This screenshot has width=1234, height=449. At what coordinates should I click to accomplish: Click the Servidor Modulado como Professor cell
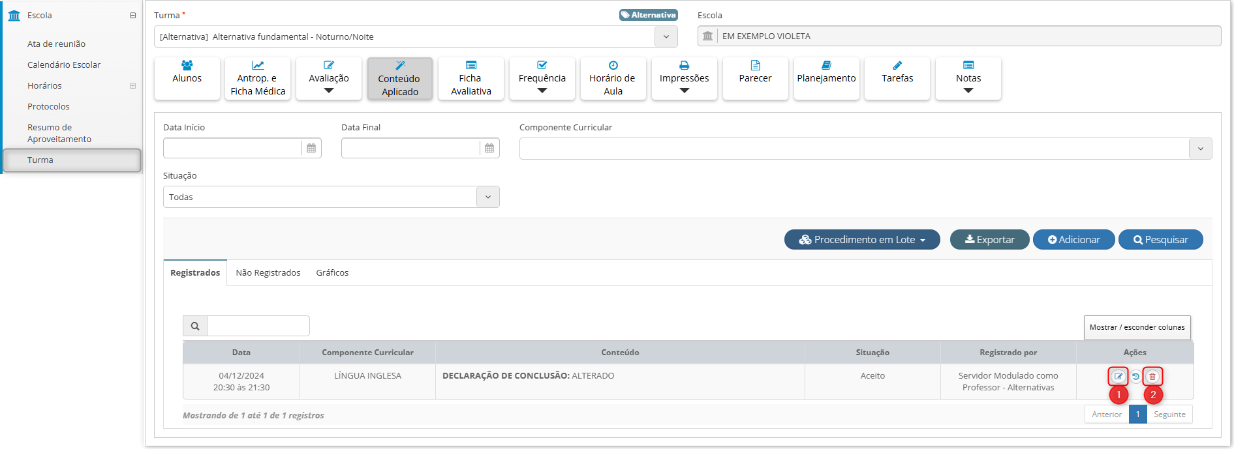(1008, 381)
